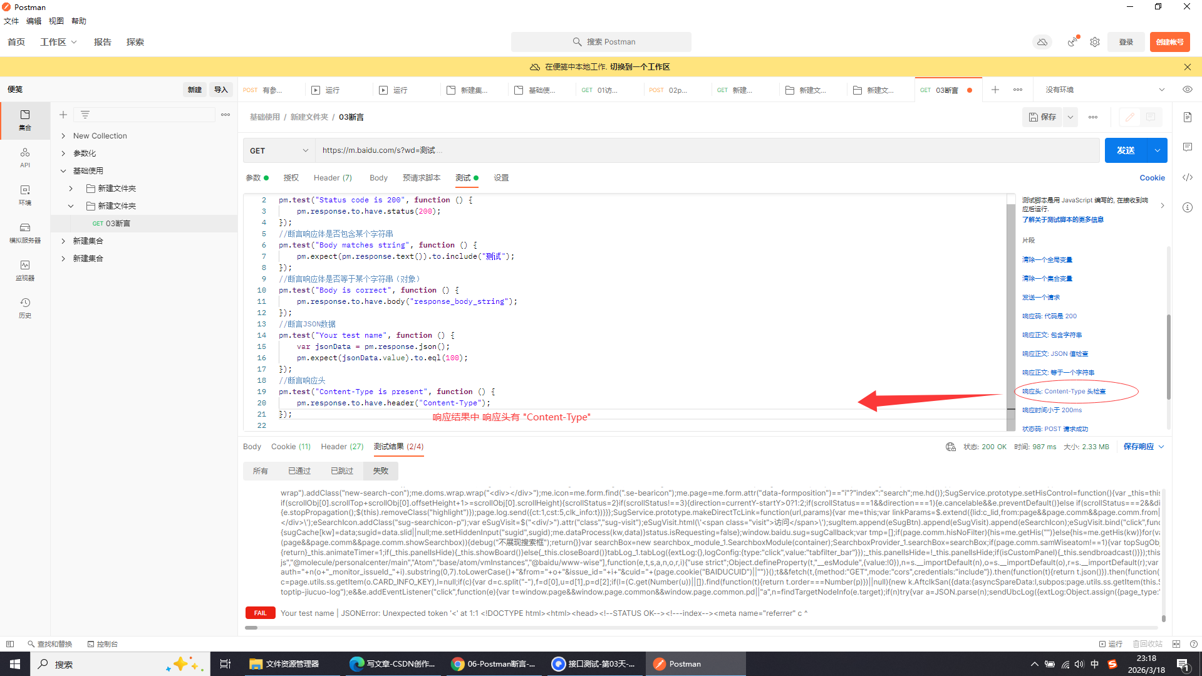Open collections sidebar more options ellipsis
The width and height of the screenshot is (1202, 676).
coord(225,115)
